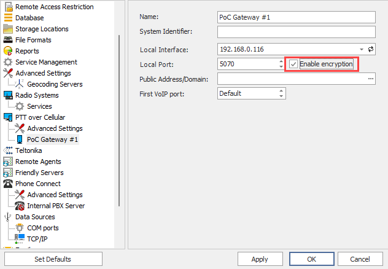This screenshot has width=388, height=269.
Task: Click the Storage Locations folder icon
Action: point(8,29)
